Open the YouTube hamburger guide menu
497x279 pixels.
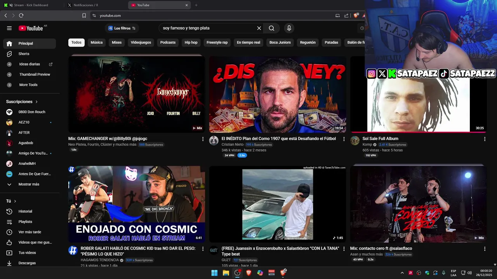(9, 28)
